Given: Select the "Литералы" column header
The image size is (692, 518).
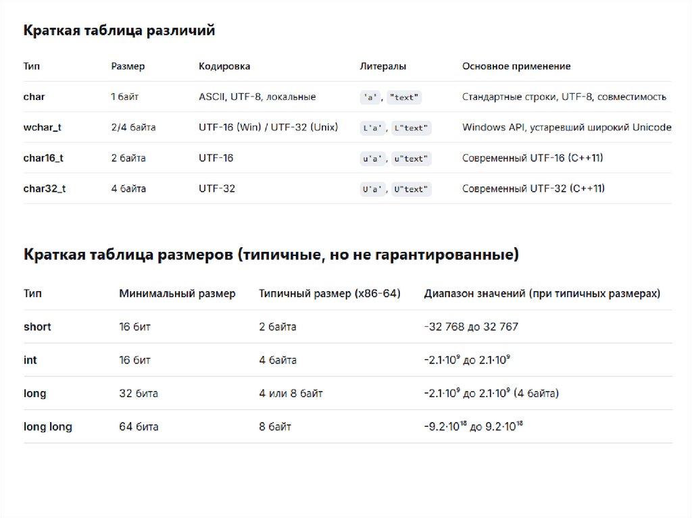Looking at the screenshot, I should click(x=383, y=66).
